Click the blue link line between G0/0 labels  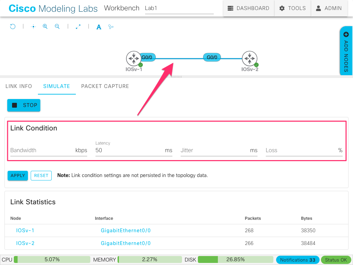179,59
